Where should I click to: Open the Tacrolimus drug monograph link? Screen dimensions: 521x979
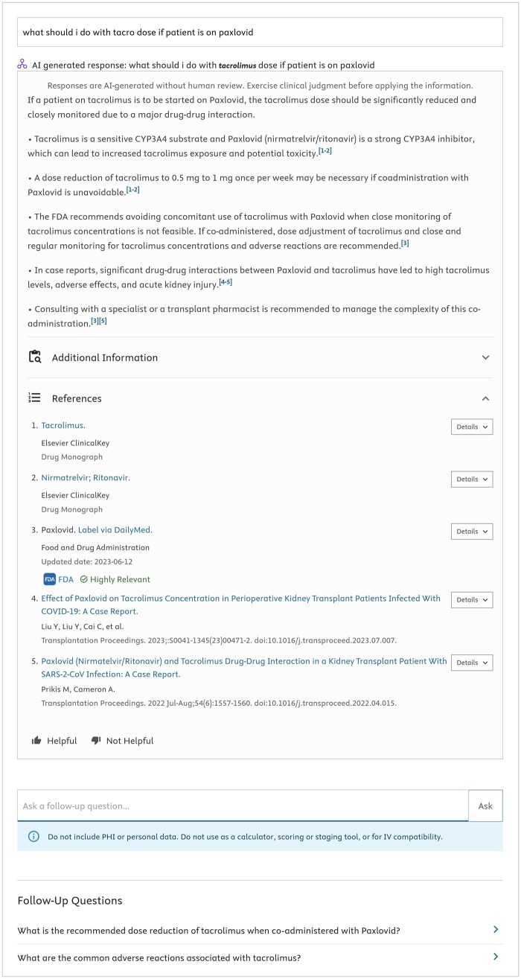(x=63, y=426)
